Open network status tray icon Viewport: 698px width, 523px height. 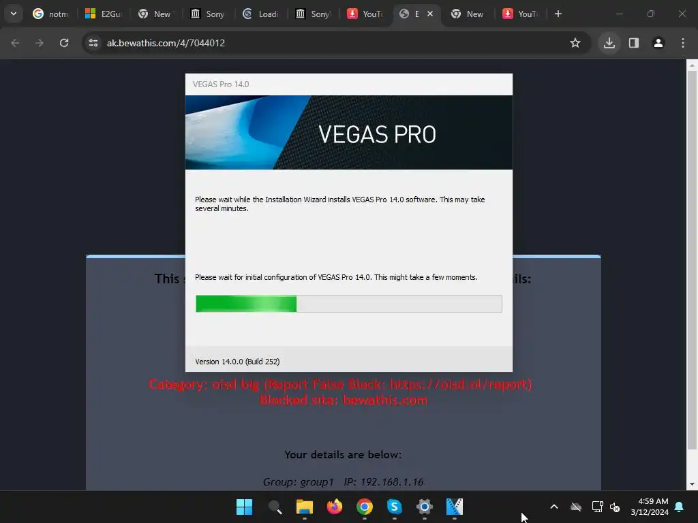(x=597, y=507)
